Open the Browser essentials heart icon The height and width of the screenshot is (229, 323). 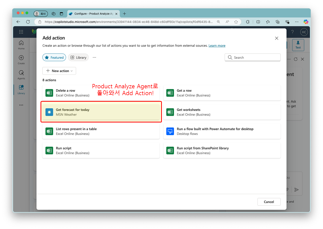point(287,22)
